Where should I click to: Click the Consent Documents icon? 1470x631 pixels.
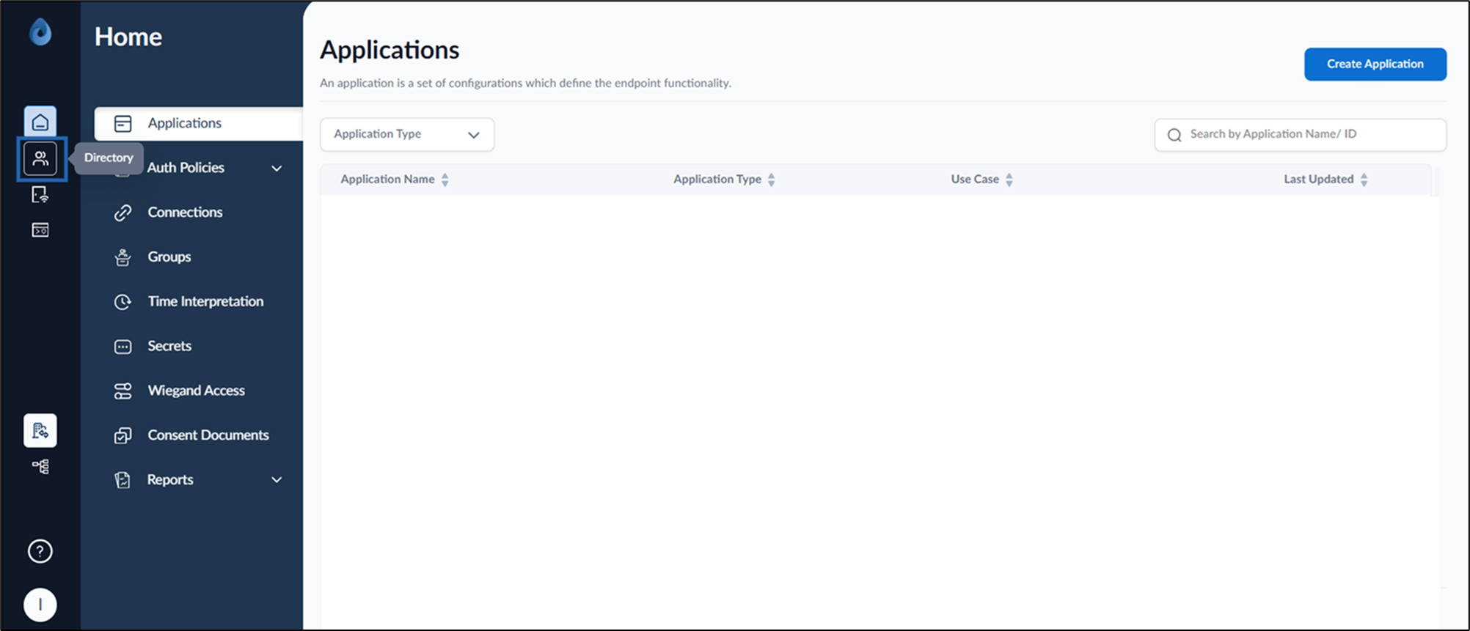click(122, 435)
